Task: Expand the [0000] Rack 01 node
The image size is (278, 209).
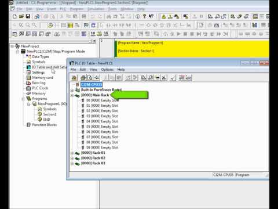Action: (72, 153)
